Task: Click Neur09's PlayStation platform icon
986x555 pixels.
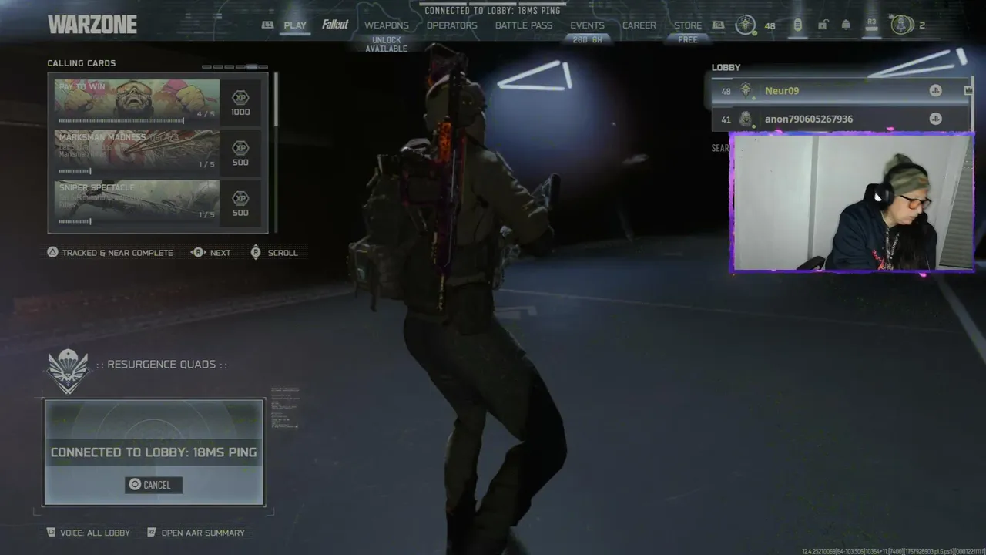Action: (x=935, y=91)
